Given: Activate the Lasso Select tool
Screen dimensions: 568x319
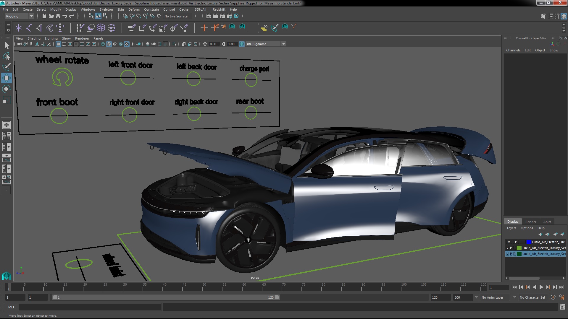Looking at the screenshot, I should [x=7, y=56].
